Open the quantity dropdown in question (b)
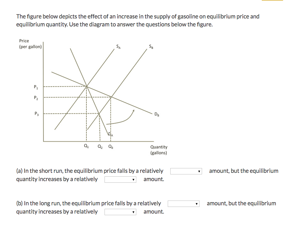Image resolution: width=298 pixels, height=233 pixels. pyautogui.click(x=120, y=212)
